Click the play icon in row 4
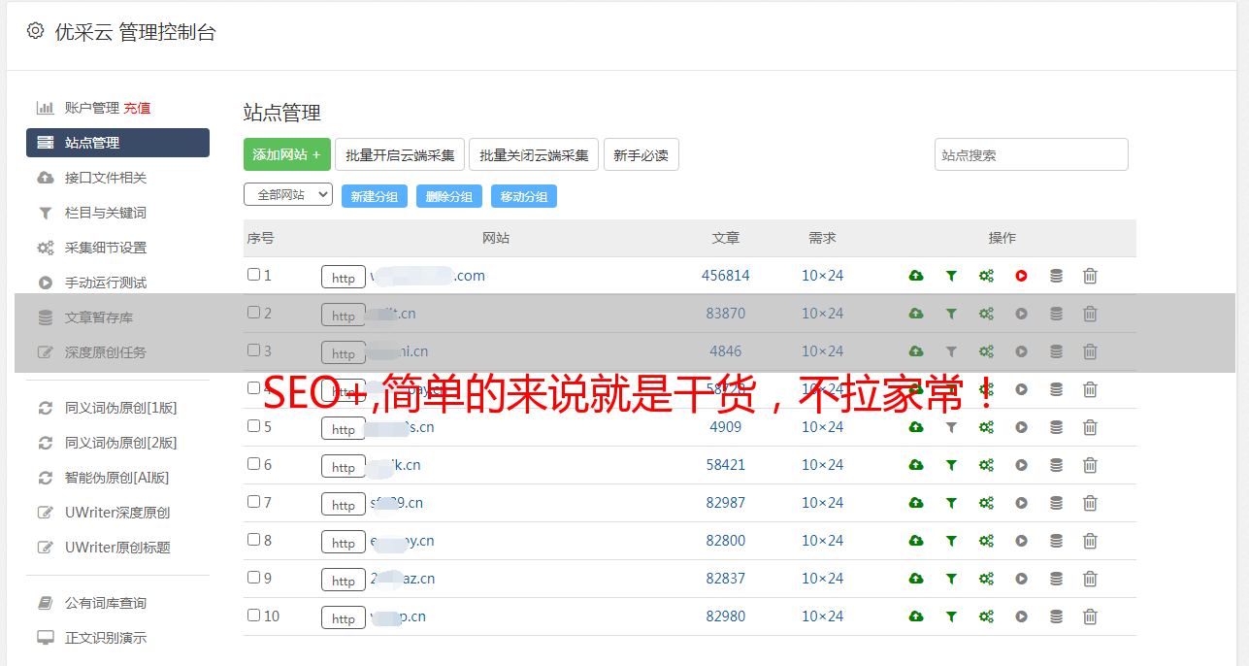 (x=1021, y=389)
